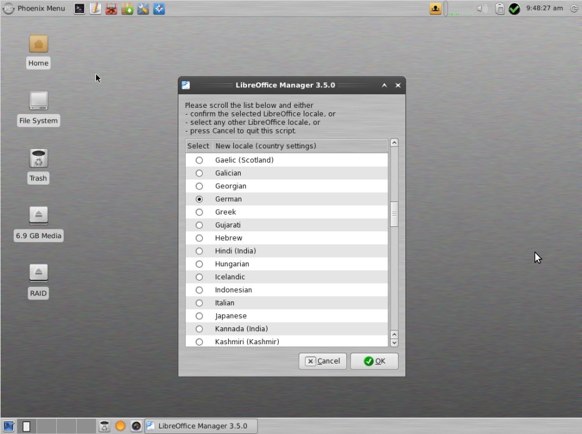582x434 pixels.
Task: Click the scroll up arrow above the locale list
Action: pyautogui.click(x=394, y=143)
